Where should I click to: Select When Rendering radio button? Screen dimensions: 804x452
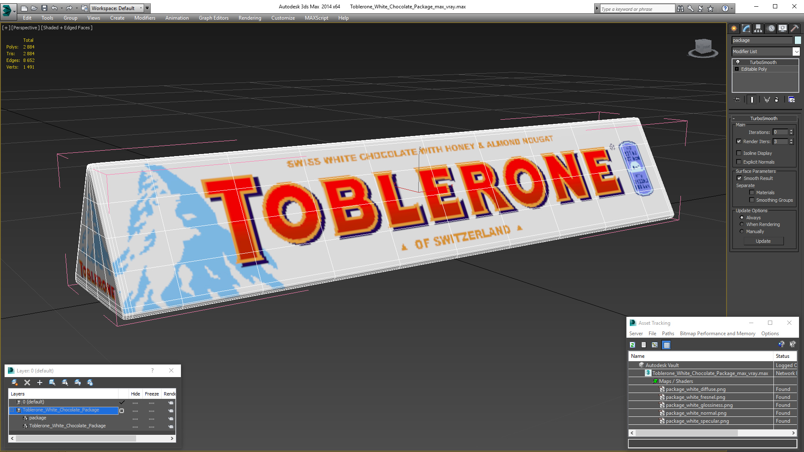pos(742,224)
